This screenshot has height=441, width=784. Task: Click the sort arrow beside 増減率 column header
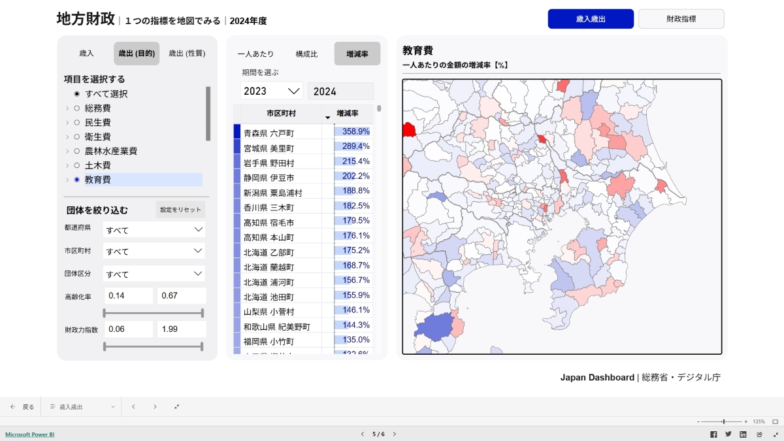[327, 117]
